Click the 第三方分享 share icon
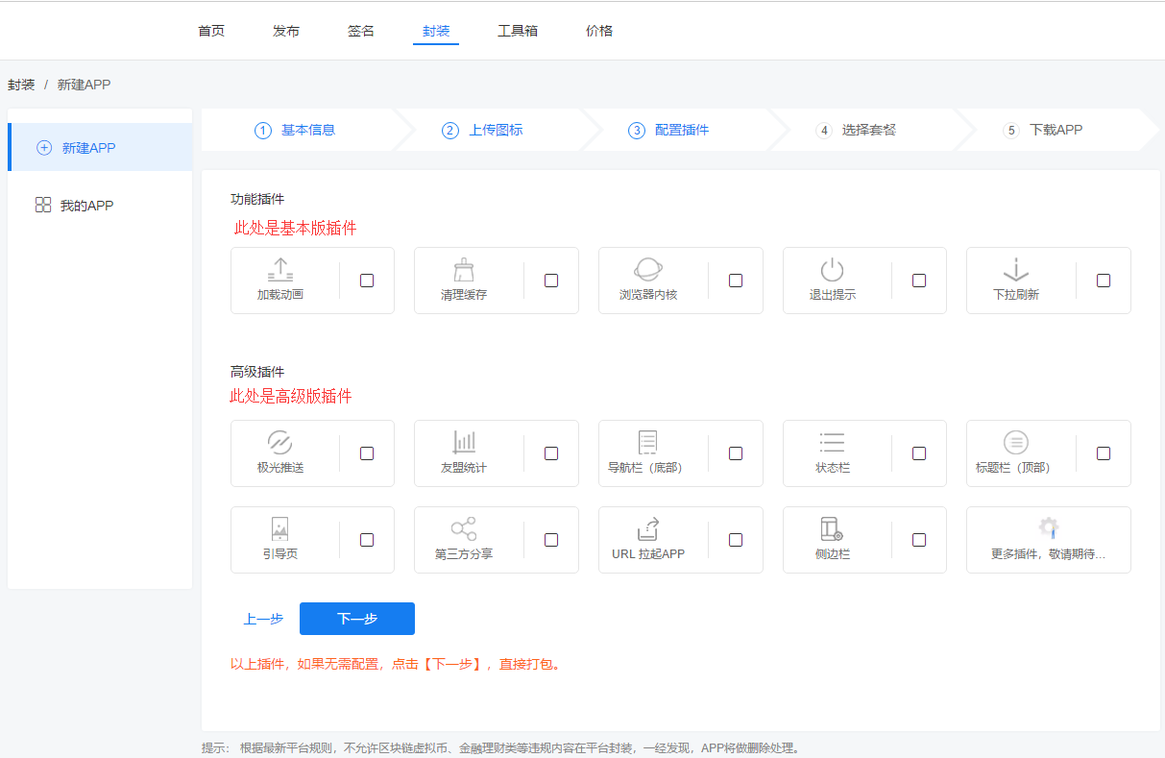 (464, 529)
